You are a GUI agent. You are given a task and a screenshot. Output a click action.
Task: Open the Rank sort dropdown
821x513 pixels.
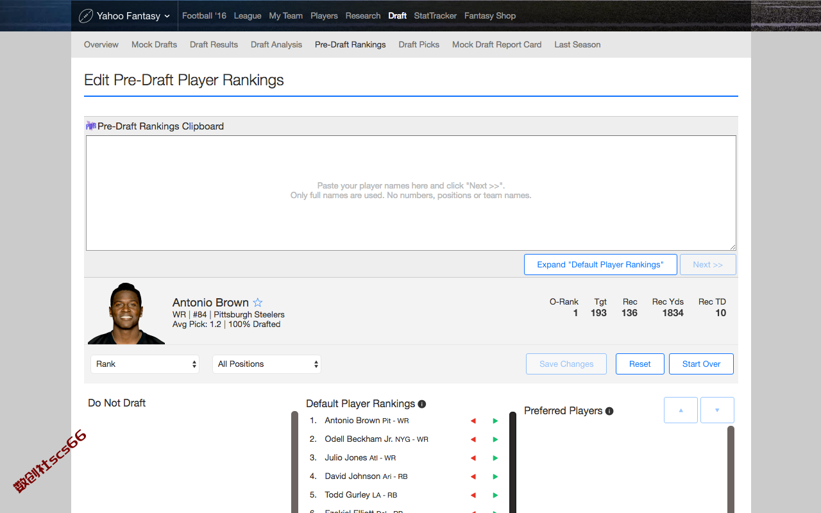145,364
